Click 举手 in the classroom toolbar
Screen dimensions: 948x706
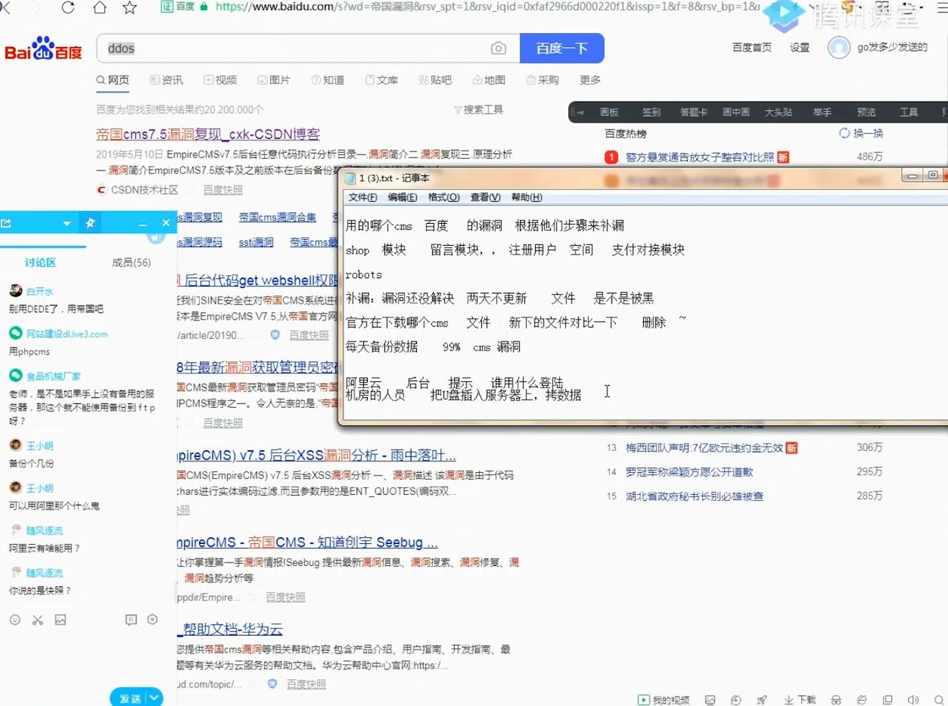click(x=823, y=112)
